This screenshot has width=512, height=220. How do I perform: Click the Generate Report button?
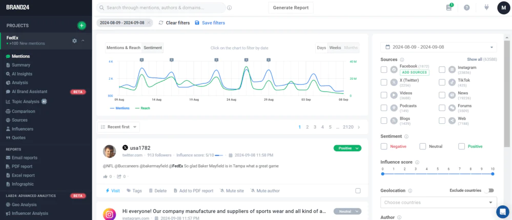coord(291,8)
